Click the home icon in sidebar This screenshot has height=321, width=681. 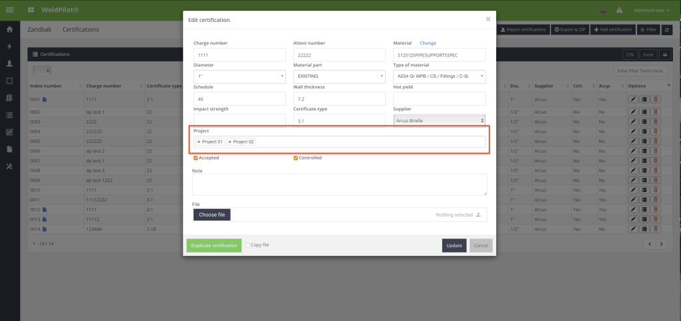9,30
